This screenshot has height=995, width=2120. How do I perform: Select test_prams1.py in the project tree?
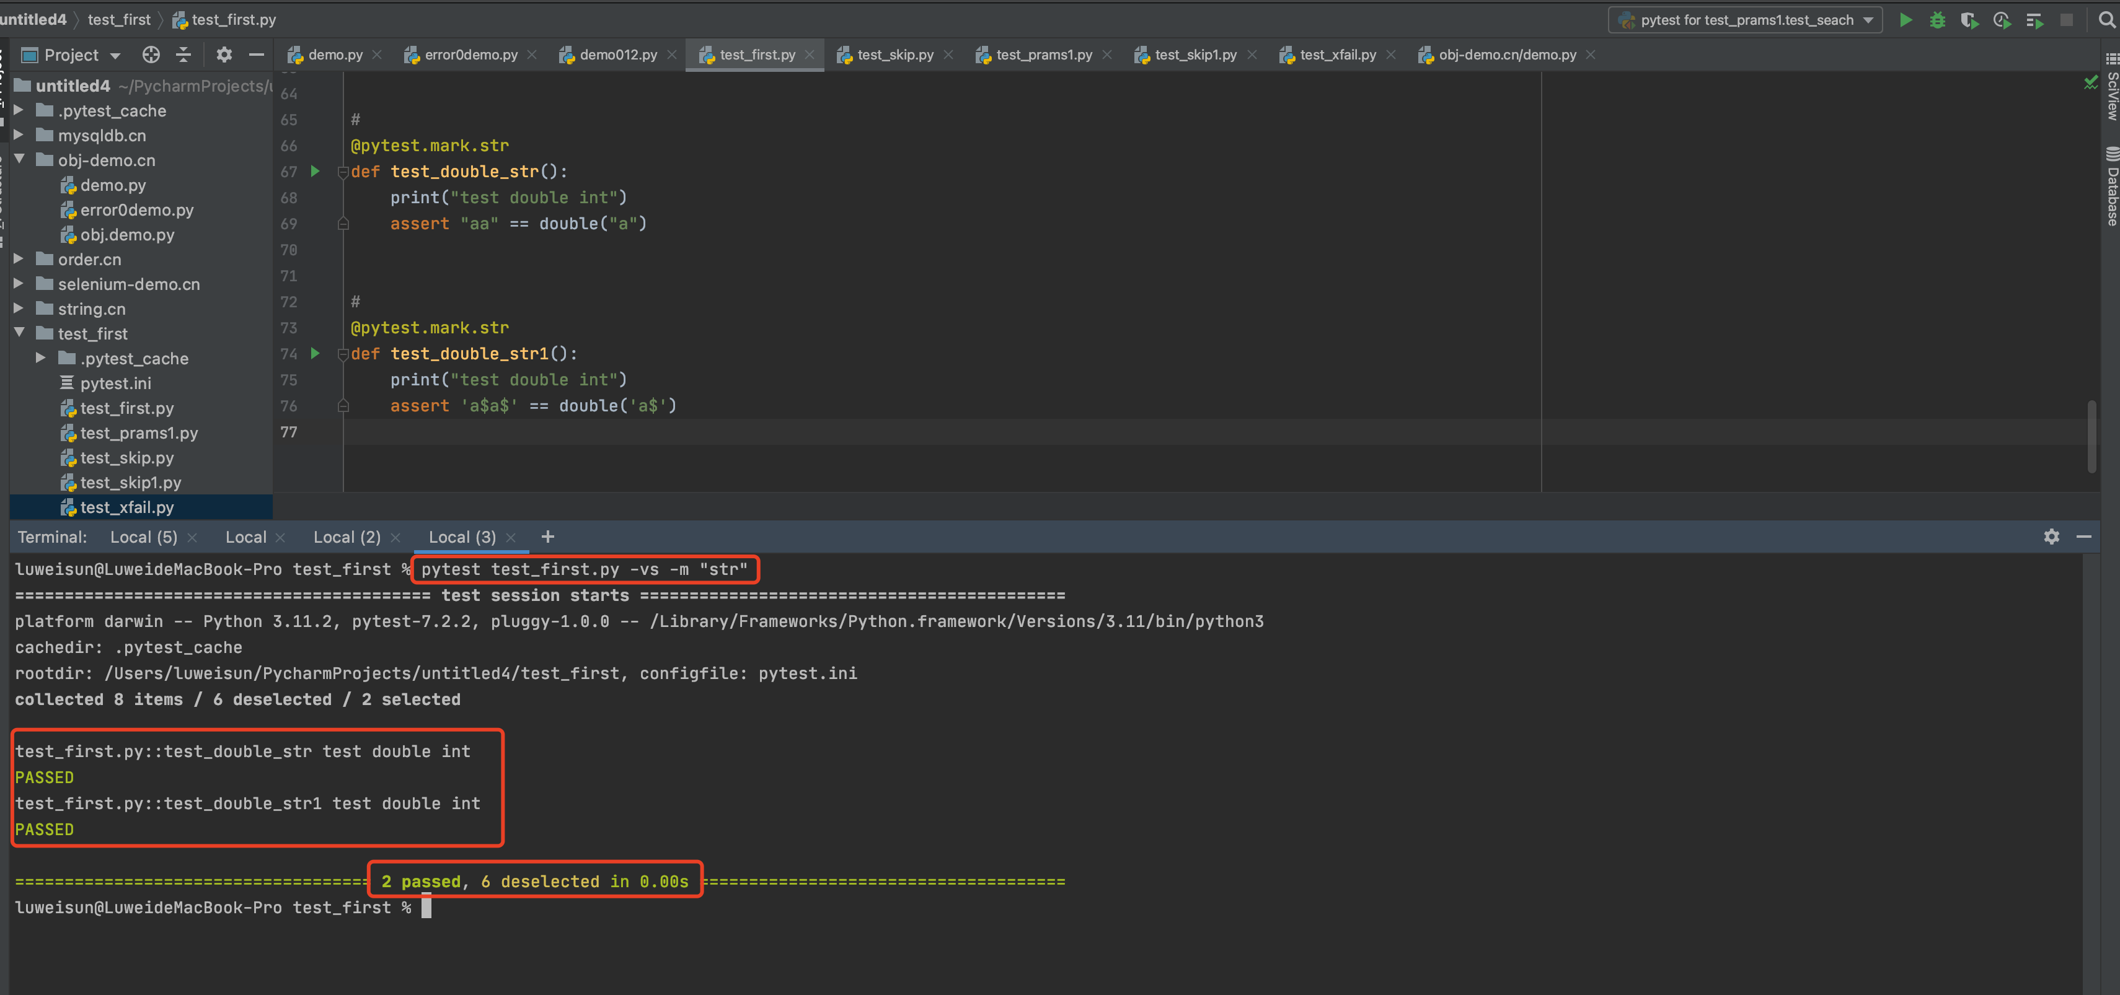pyautogui.click(x=138, y=432)
